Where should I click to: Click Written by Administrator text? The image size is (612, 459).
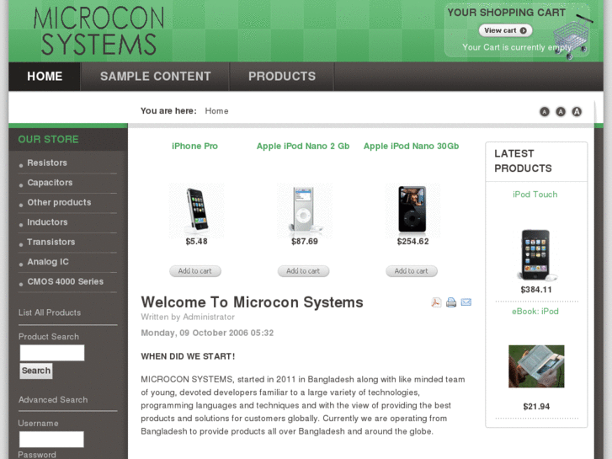(188, 317)
